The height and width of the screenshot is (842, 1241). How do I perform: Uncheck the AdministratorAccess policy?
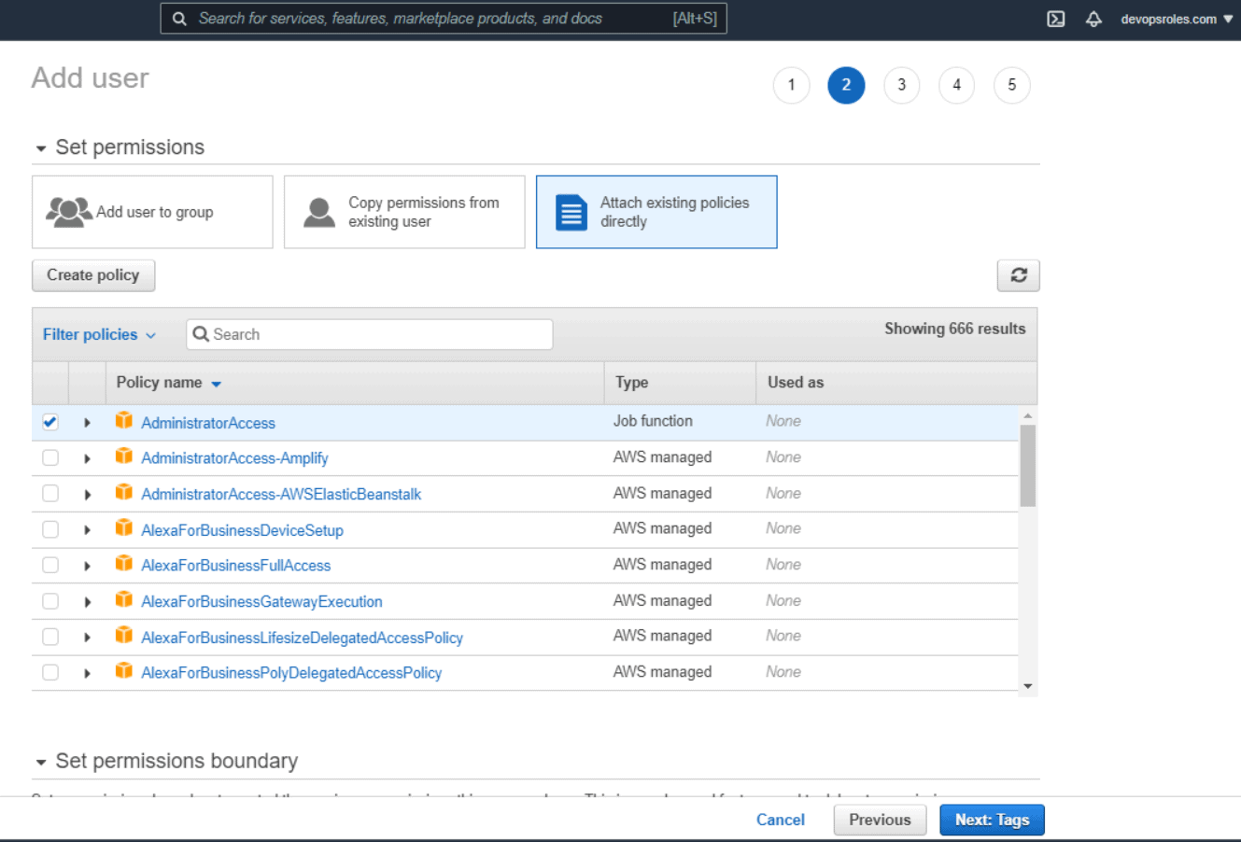(x=50, y=421)
